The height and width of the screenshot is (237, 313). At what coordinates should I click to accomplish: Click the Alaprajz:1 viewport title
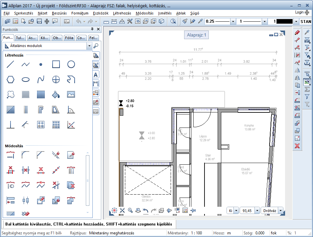[x=196, y=35]
